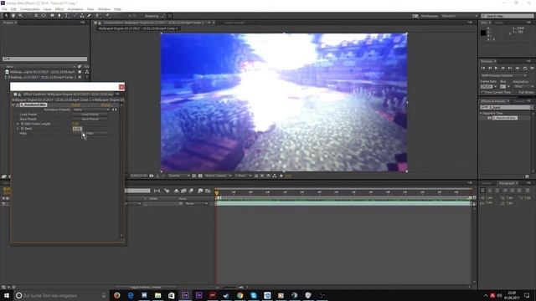Select the Eraser tool
This screenshot has width=536, height=301.
90,16
